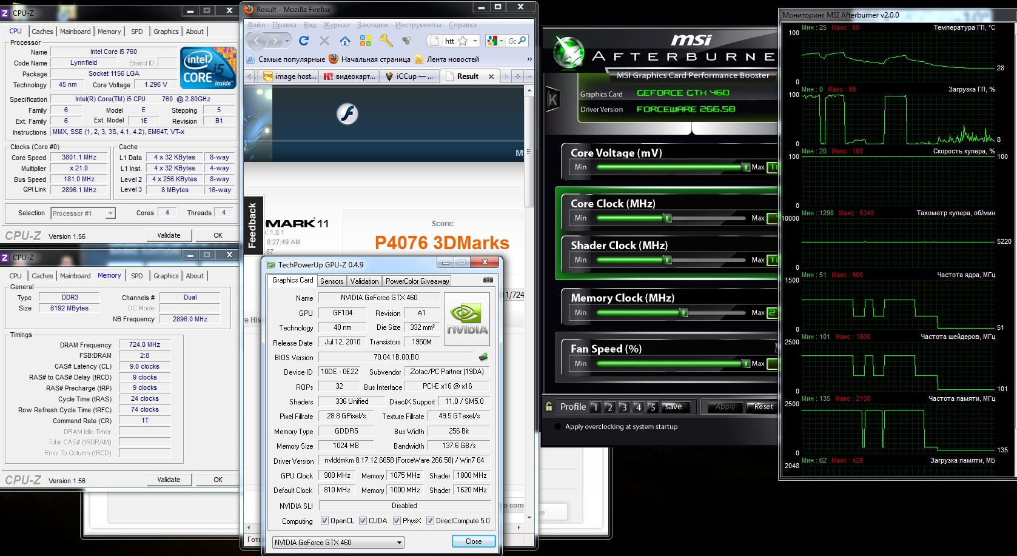Switch to the Caches tab in top CPU-Z
This screenshot has width=1017, height=556.
(42, 32)
